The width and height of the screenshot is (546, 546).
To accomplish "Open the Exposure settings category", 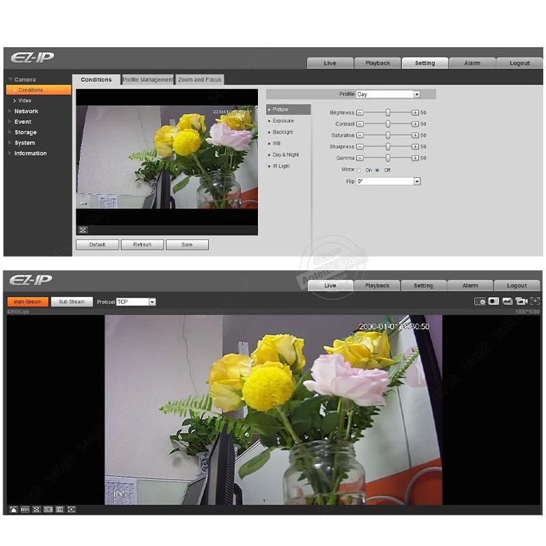I will [283, 121].
